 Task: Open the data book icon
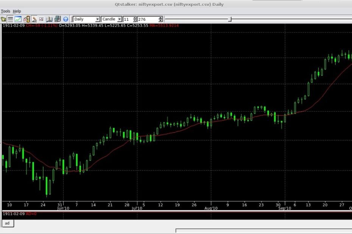(49, 19)
